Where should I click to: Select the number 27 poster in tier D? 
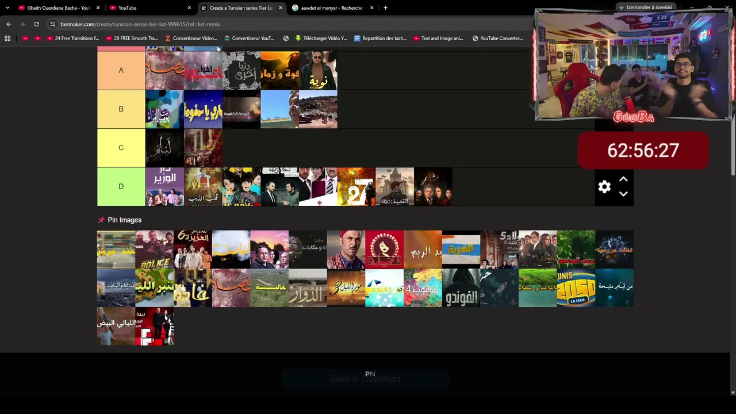[x=356, y=187]
